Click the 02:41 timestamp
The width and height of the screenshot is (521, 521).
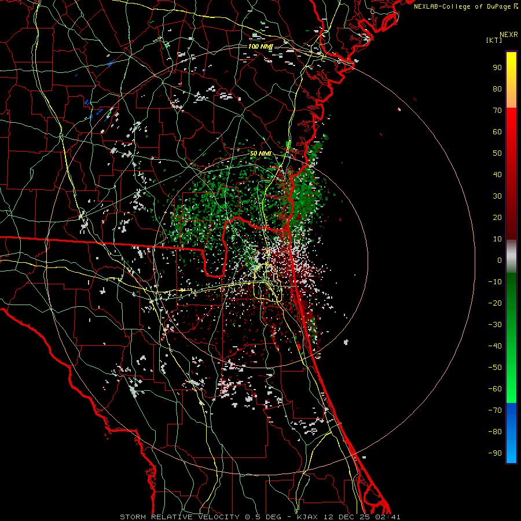pos(387,517)
